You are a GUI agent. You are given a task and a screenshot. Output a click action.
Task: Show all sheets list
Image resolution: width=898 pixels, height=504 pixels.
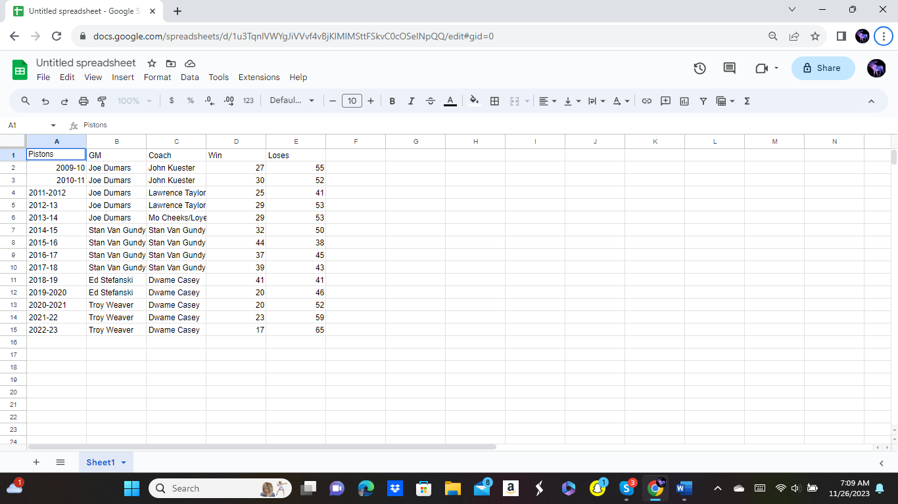[60, 462]
